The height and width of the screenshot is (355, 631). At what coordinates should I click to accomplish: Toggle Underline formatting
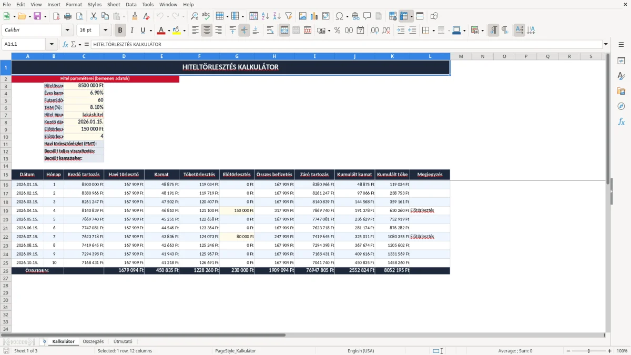click(x=143, y=31)
